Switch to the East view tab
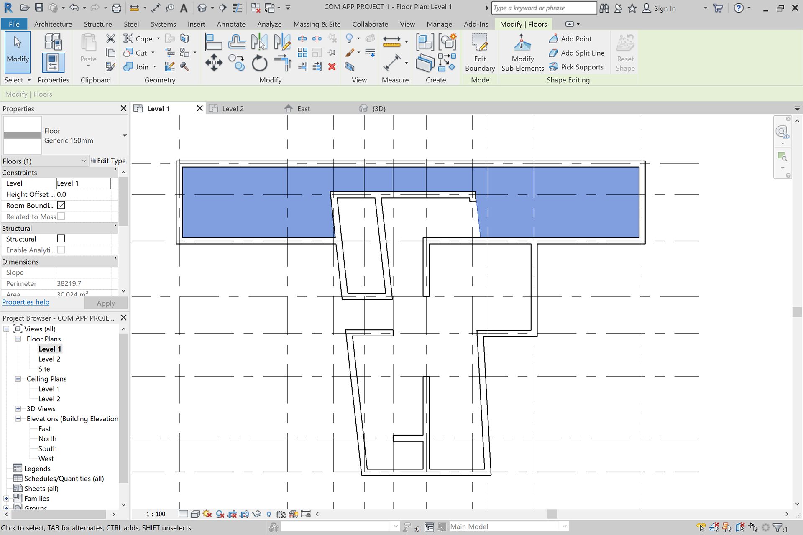The width and height of the screenshot is (803, 535). pyautogui.click(x=303, y=109)
